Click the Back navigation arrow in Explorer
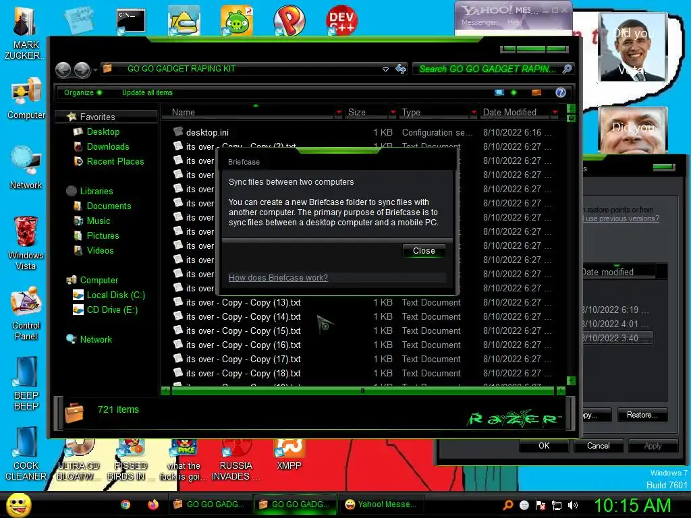 (x=63, y=69)
